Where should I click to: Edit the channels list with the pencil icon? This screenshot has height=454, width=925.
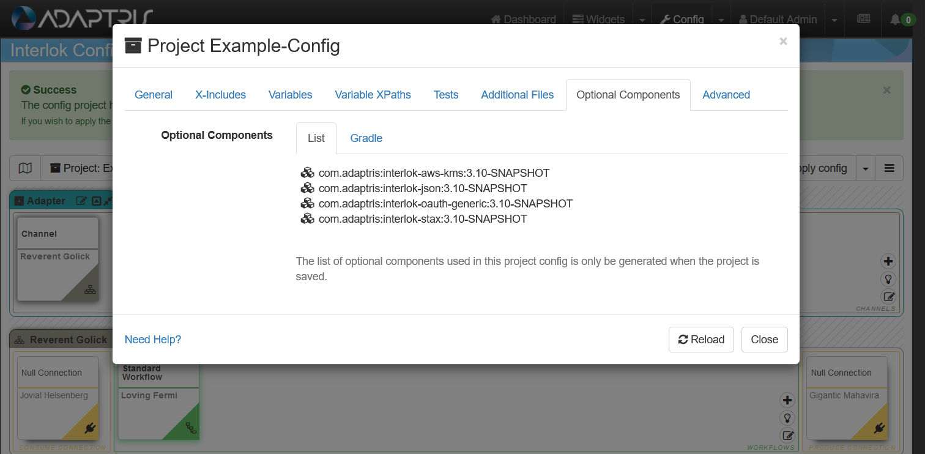click(888, 297)
